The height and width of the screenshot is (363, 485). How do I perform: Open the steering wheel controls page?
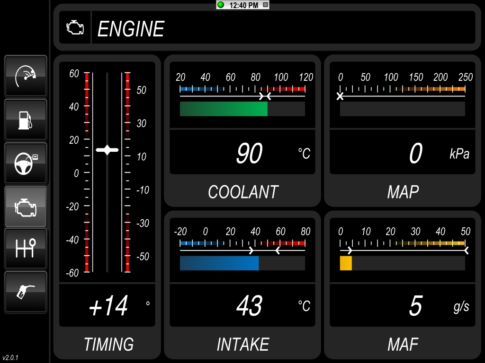pyautogui.click(x=26, y=164)
